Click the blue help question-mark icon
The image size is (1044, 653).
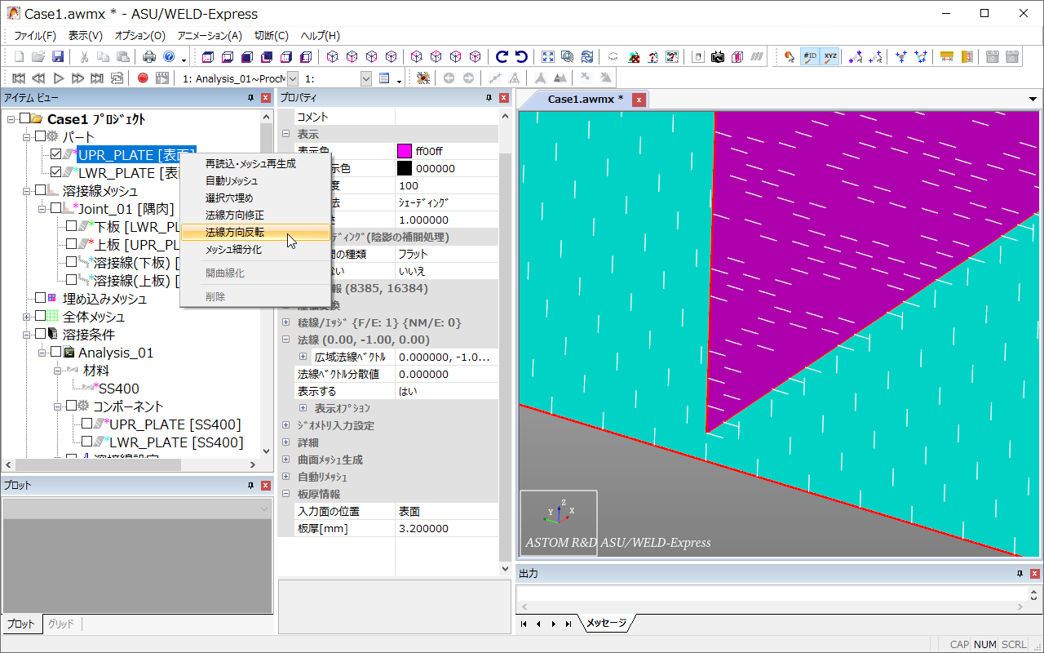point(169,57)
